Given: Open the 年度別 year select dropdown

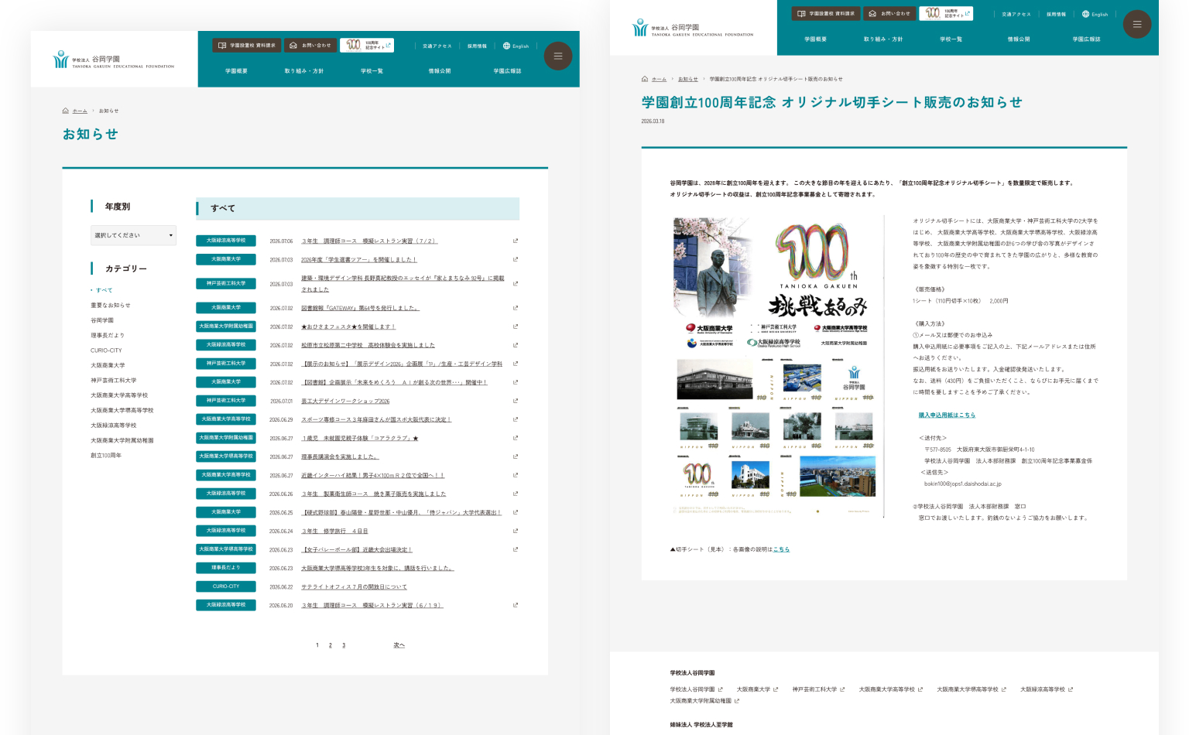Looking at the screenshot, I should tap(133, 235).
